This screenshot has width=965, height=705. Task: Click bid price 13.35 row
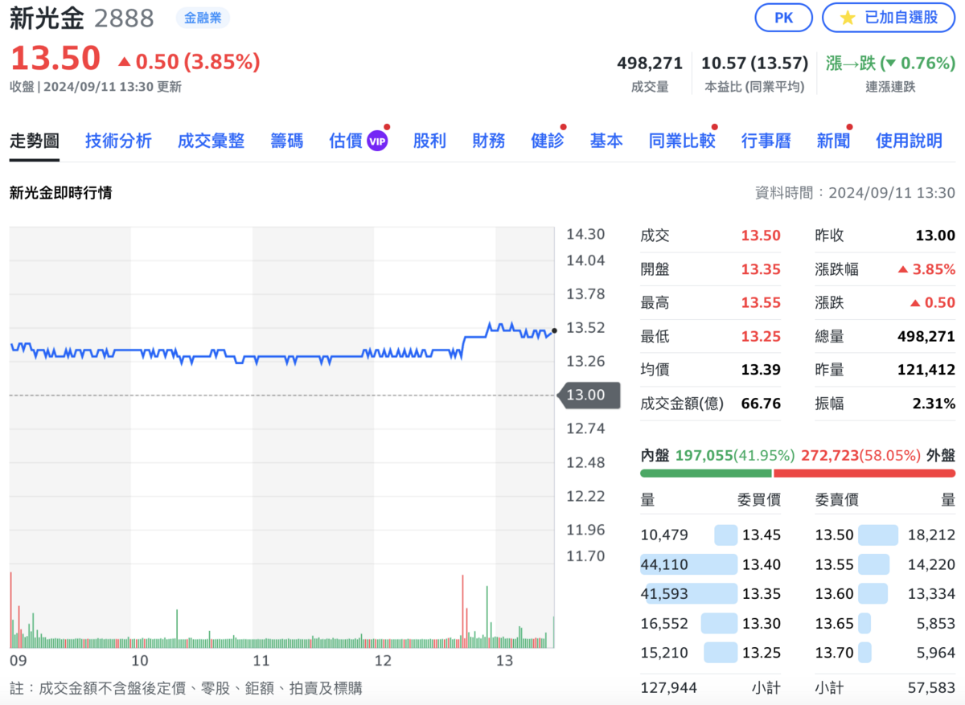click(711, 593)
